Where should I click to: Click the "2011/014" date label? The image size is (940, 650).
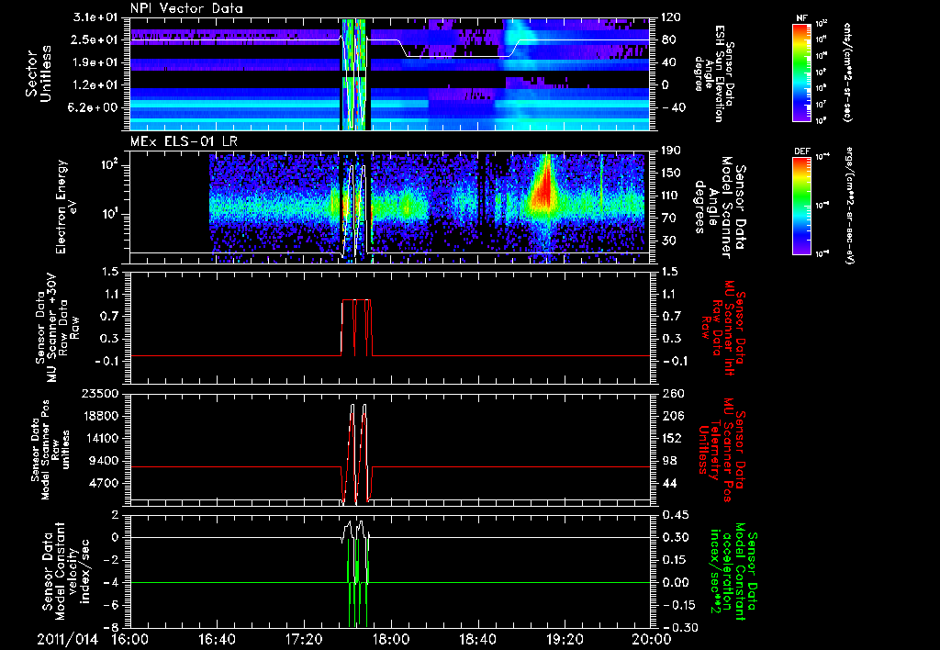tap(67, 639)
